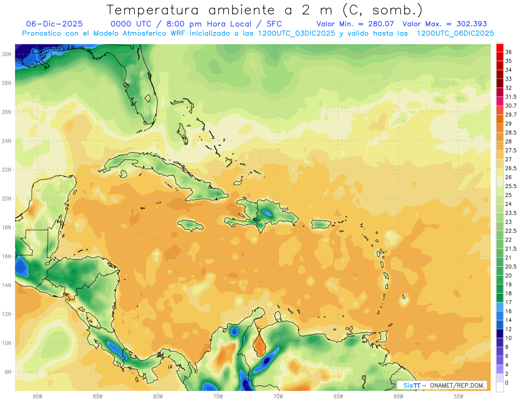Click the '16' value on the color scale

[509, 311]
